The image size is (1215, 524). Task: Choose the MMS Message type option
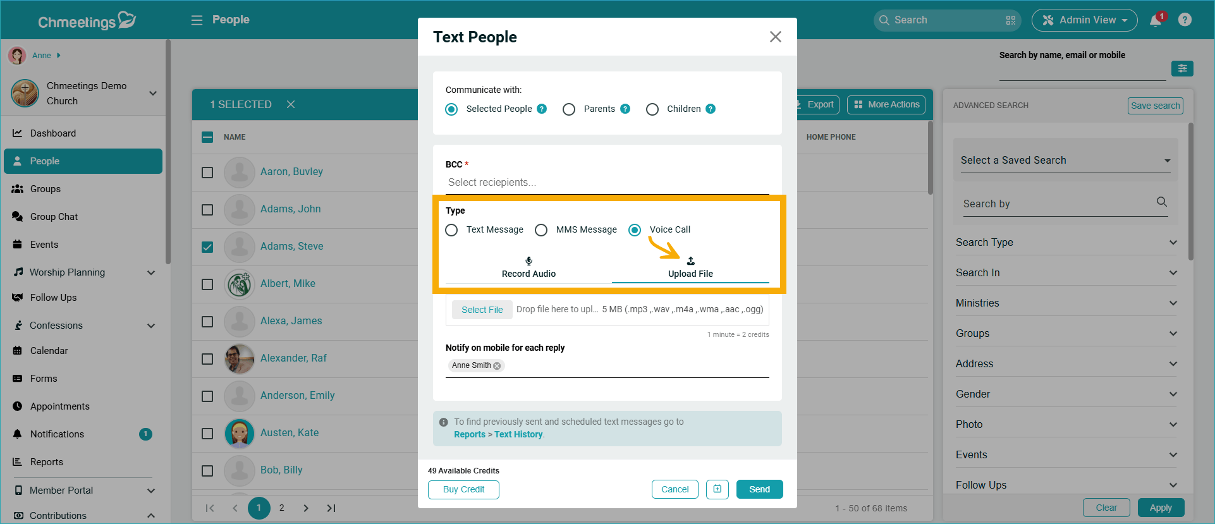click(541, 230)
